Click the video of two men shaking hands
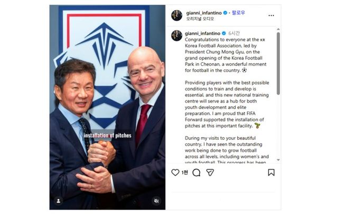The height and width of the screenshot is (214, 338). point(107,107)
